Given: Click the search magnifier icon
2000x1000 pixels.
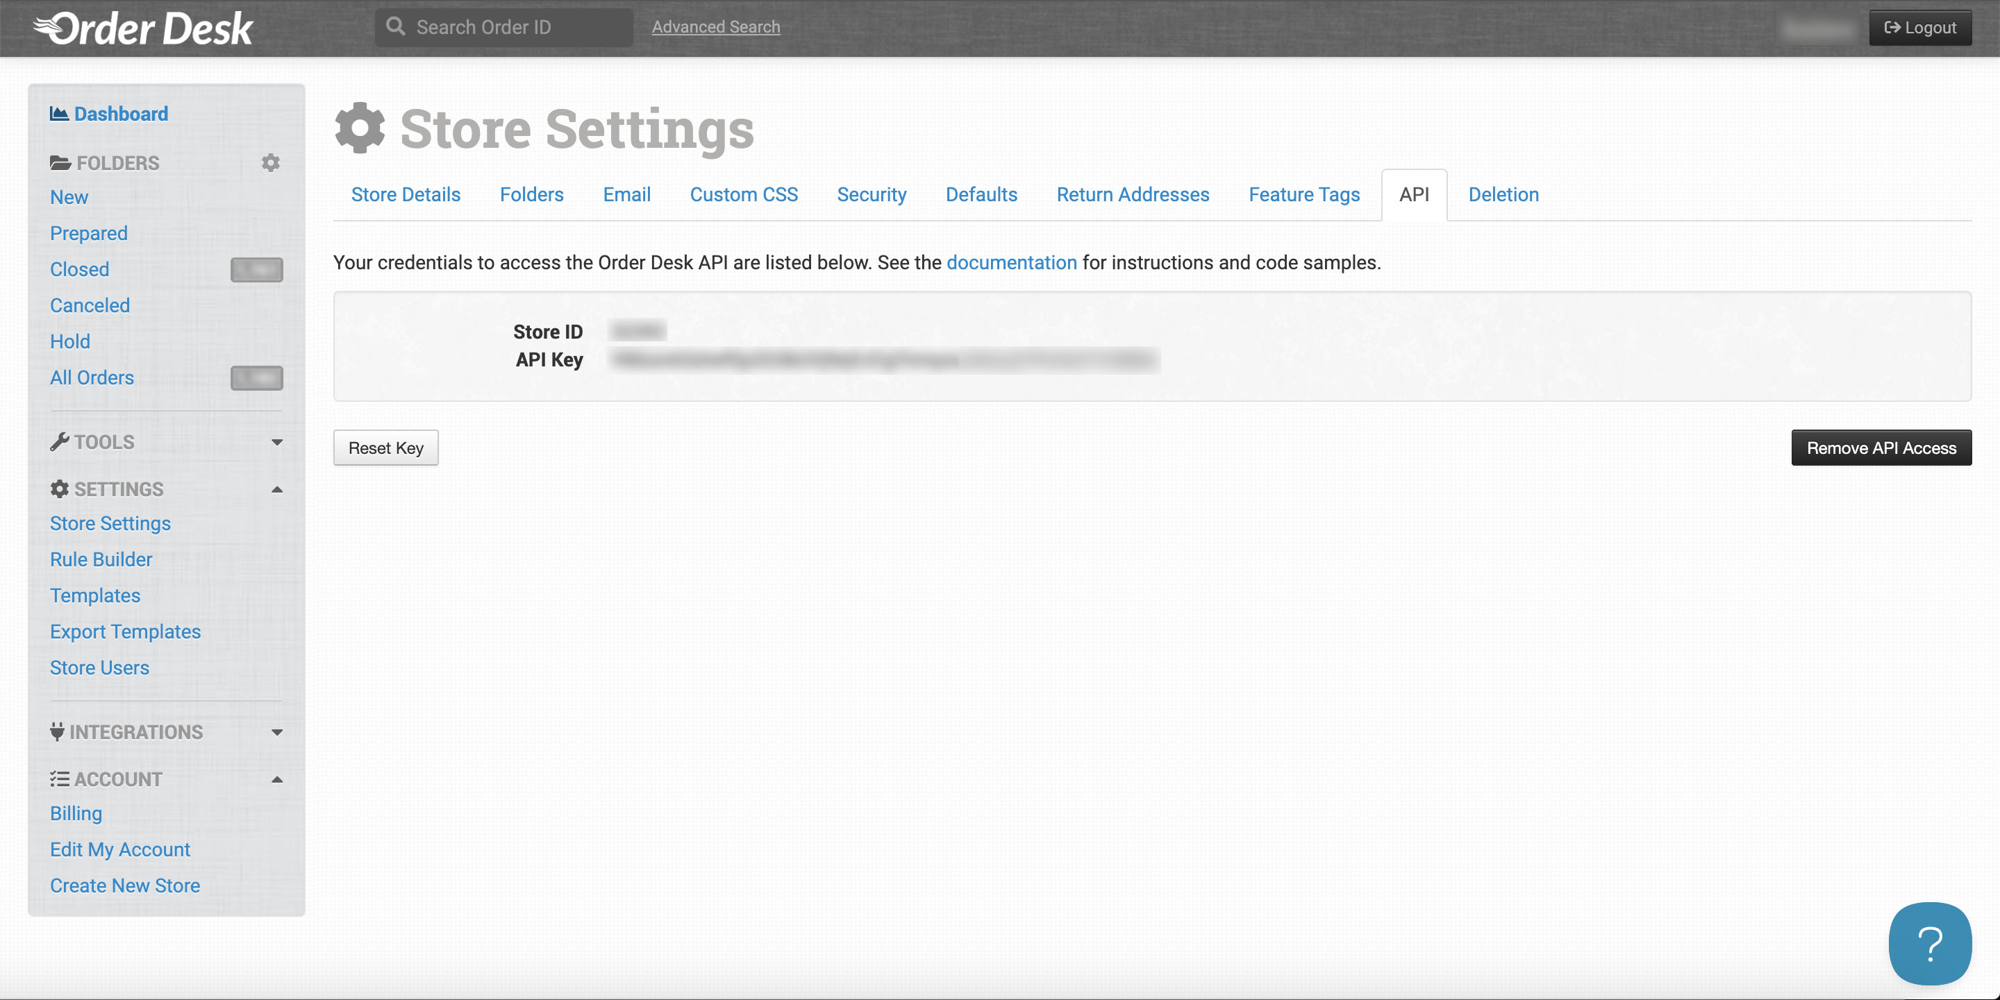Looking at the screenshot, I should coord(395,27).
